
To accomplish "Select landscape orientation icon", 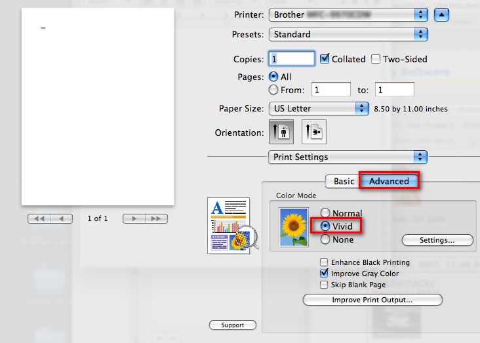I will pyautogui.click(x=313, y=132).
